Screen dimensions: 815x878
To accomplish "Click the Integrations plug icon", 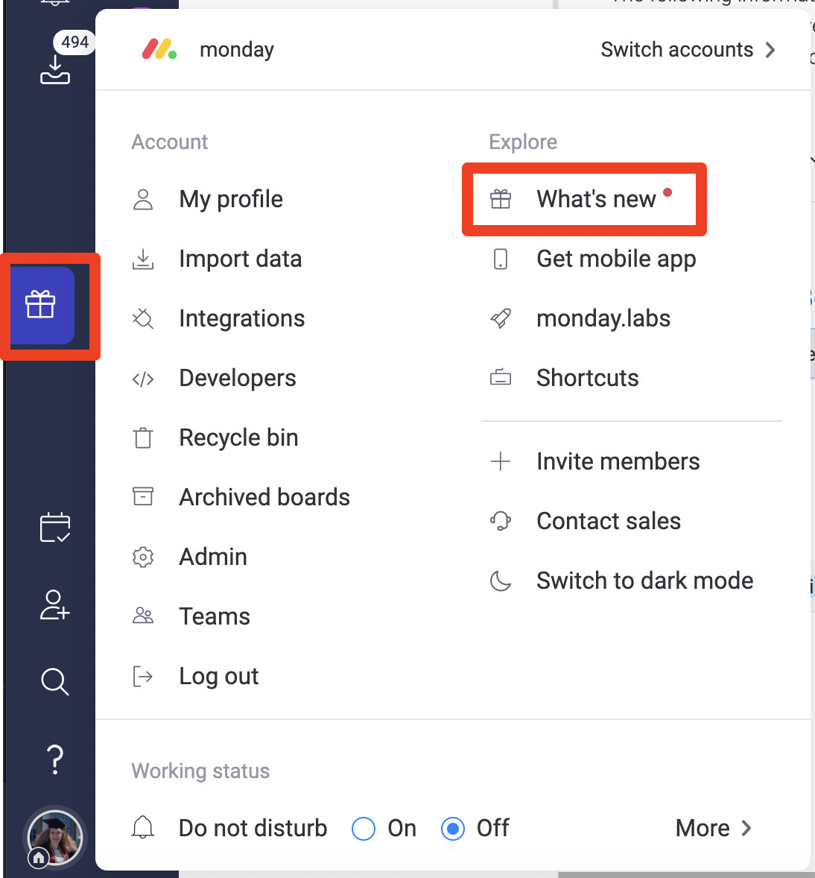I will tap(143, 318).
